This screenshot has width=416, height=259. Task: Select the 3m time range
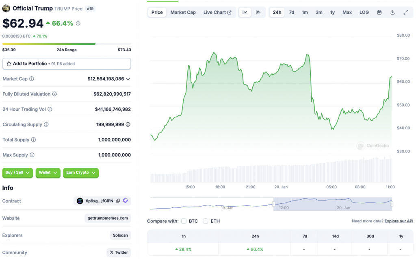point(319,12)
